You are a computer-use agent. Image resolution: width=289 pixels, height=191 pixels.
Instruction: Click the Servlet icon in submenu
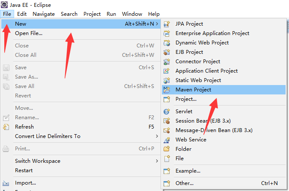point(167,112)
